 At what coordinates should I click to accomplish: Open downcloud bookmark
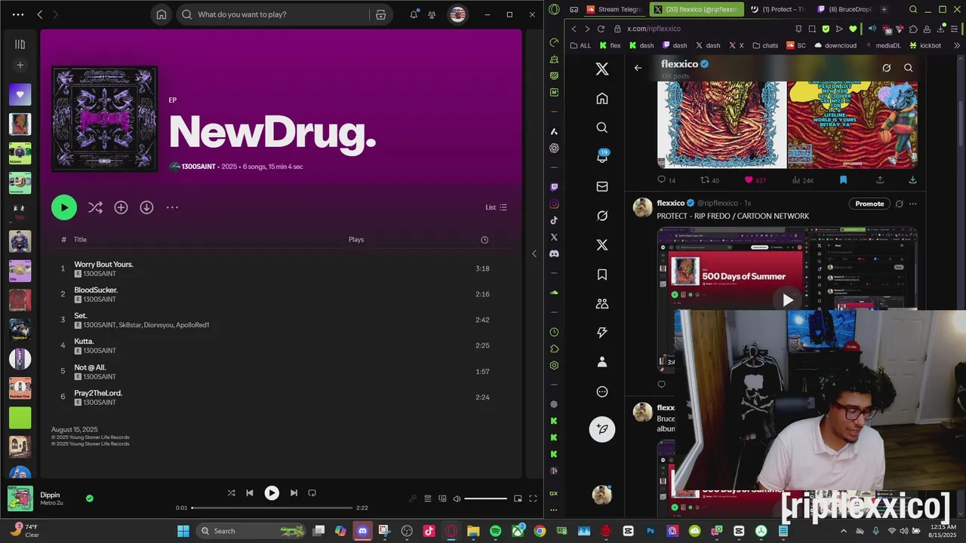coord(835,45)
